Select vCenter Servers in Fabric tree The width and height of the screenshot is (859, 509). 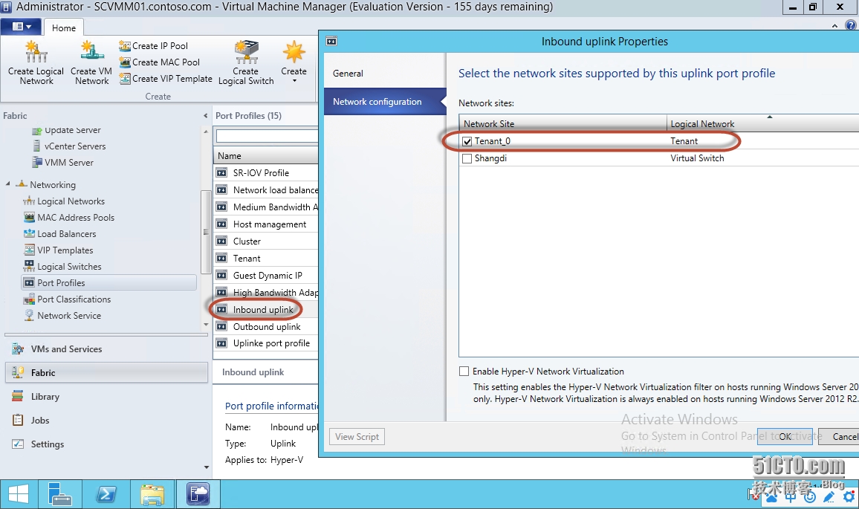point(75,146)
